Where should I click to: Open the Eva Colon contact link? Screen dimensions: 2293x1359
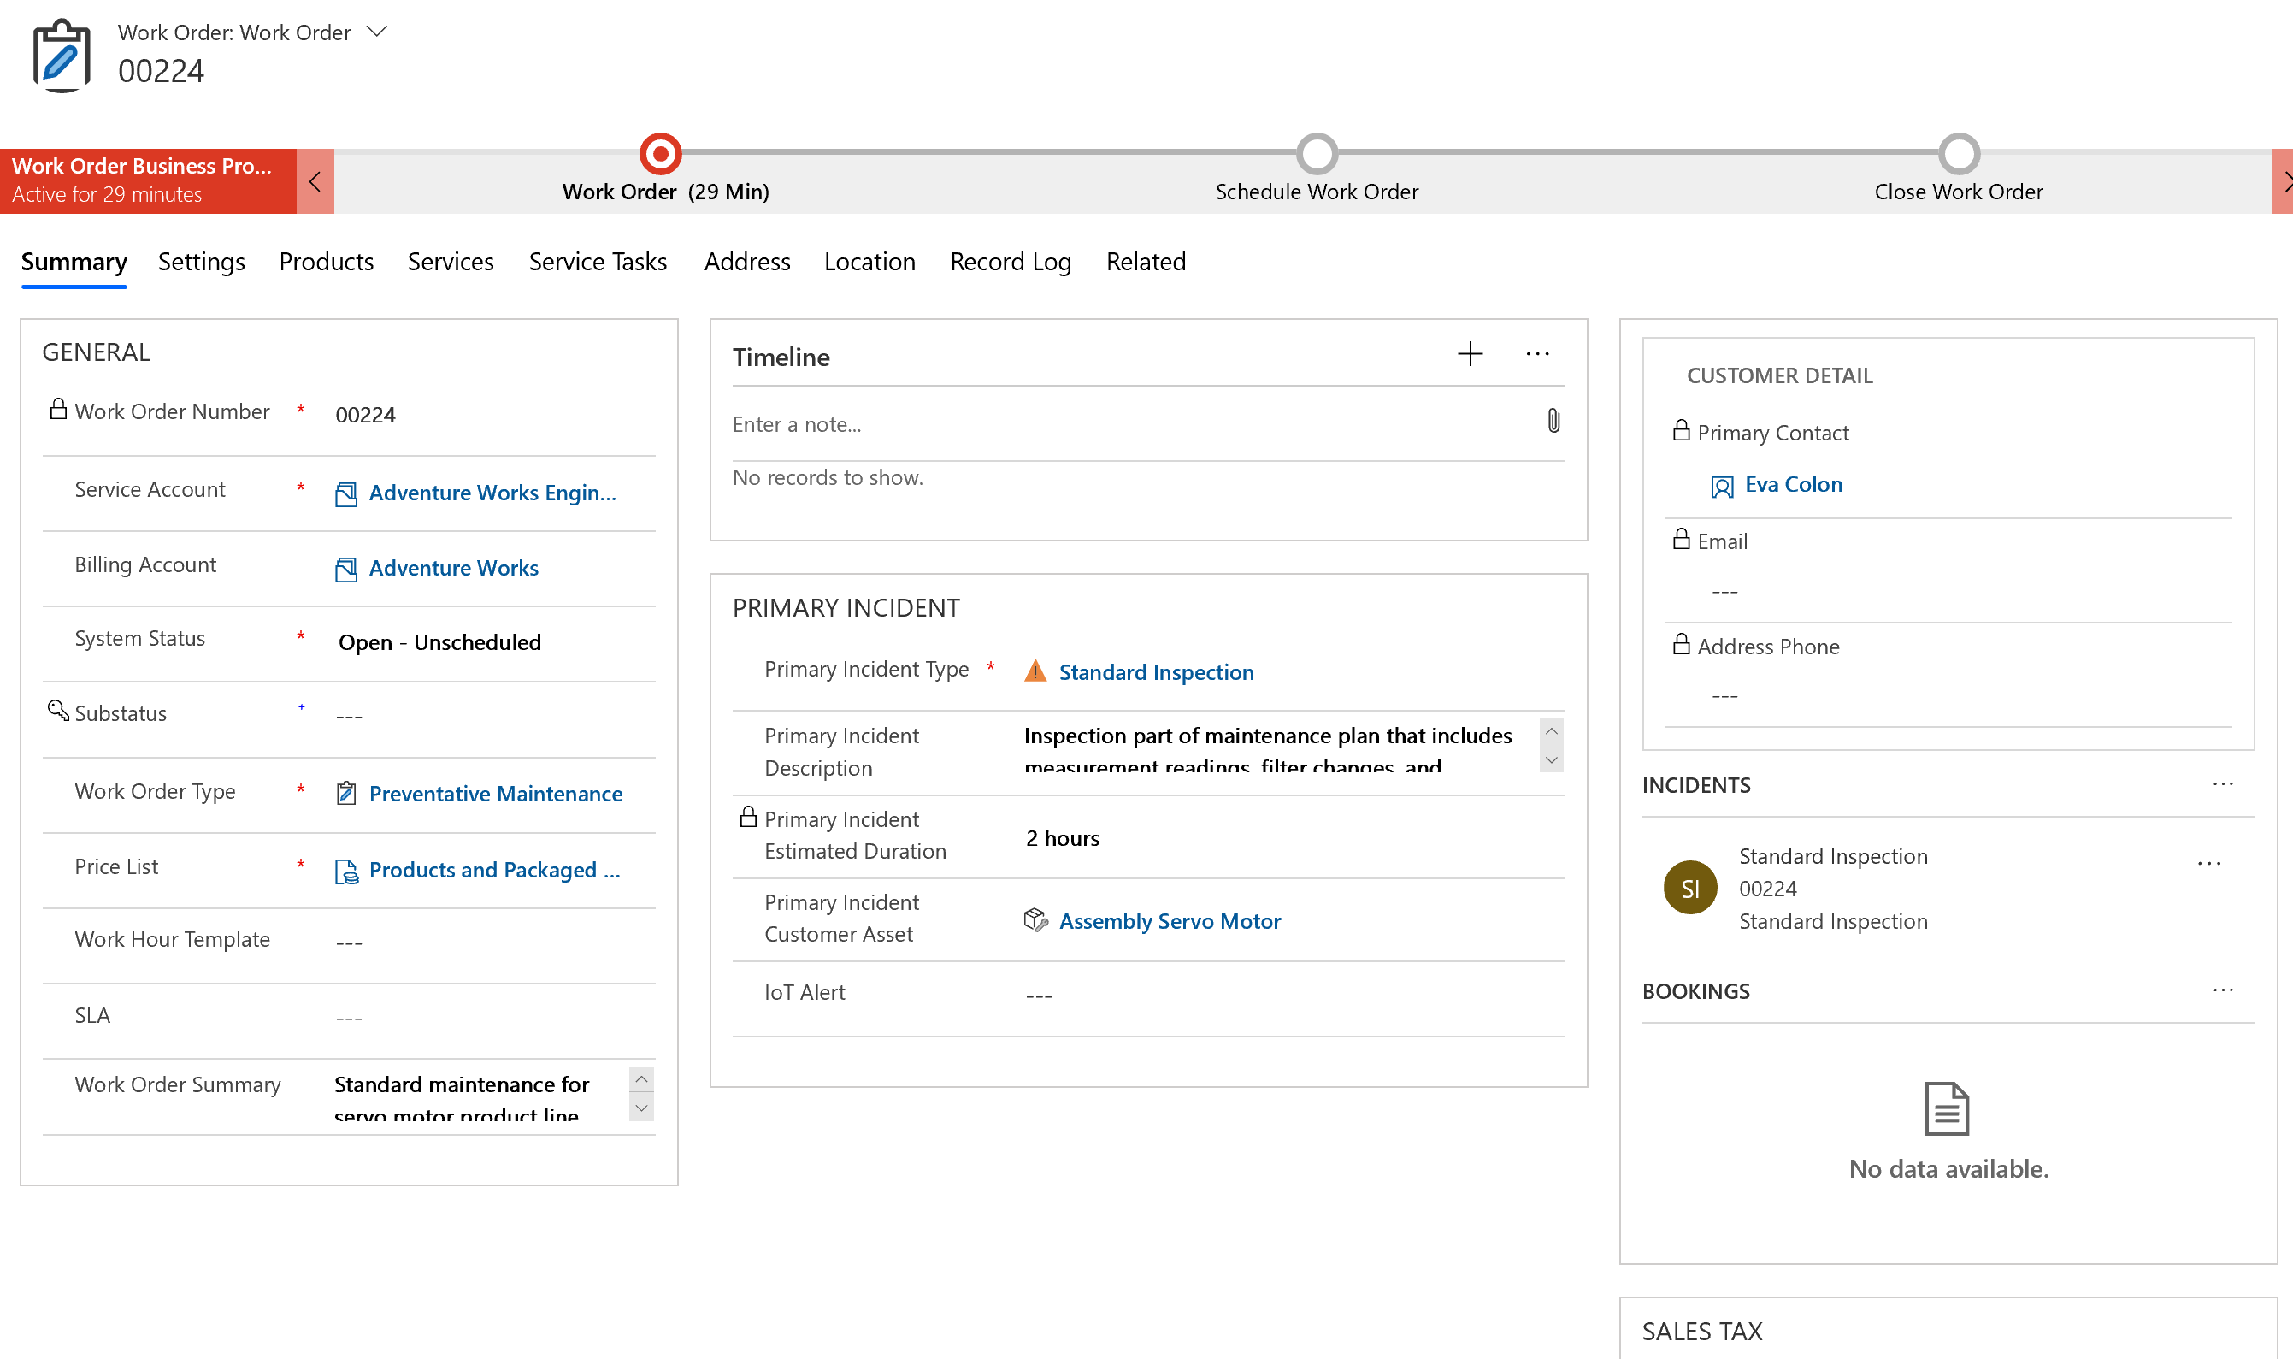pos(1794,482)
